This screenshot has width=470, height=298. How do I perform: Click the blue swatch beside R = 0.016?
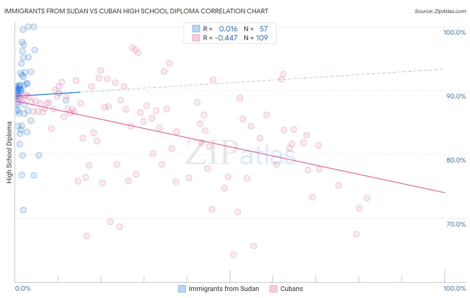click(196, 29)
